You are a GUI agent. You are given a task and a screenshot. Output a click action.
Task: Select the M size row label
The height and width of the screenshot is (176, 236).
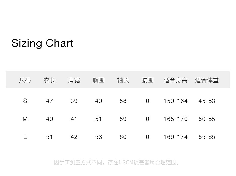(x=25, y=119)
